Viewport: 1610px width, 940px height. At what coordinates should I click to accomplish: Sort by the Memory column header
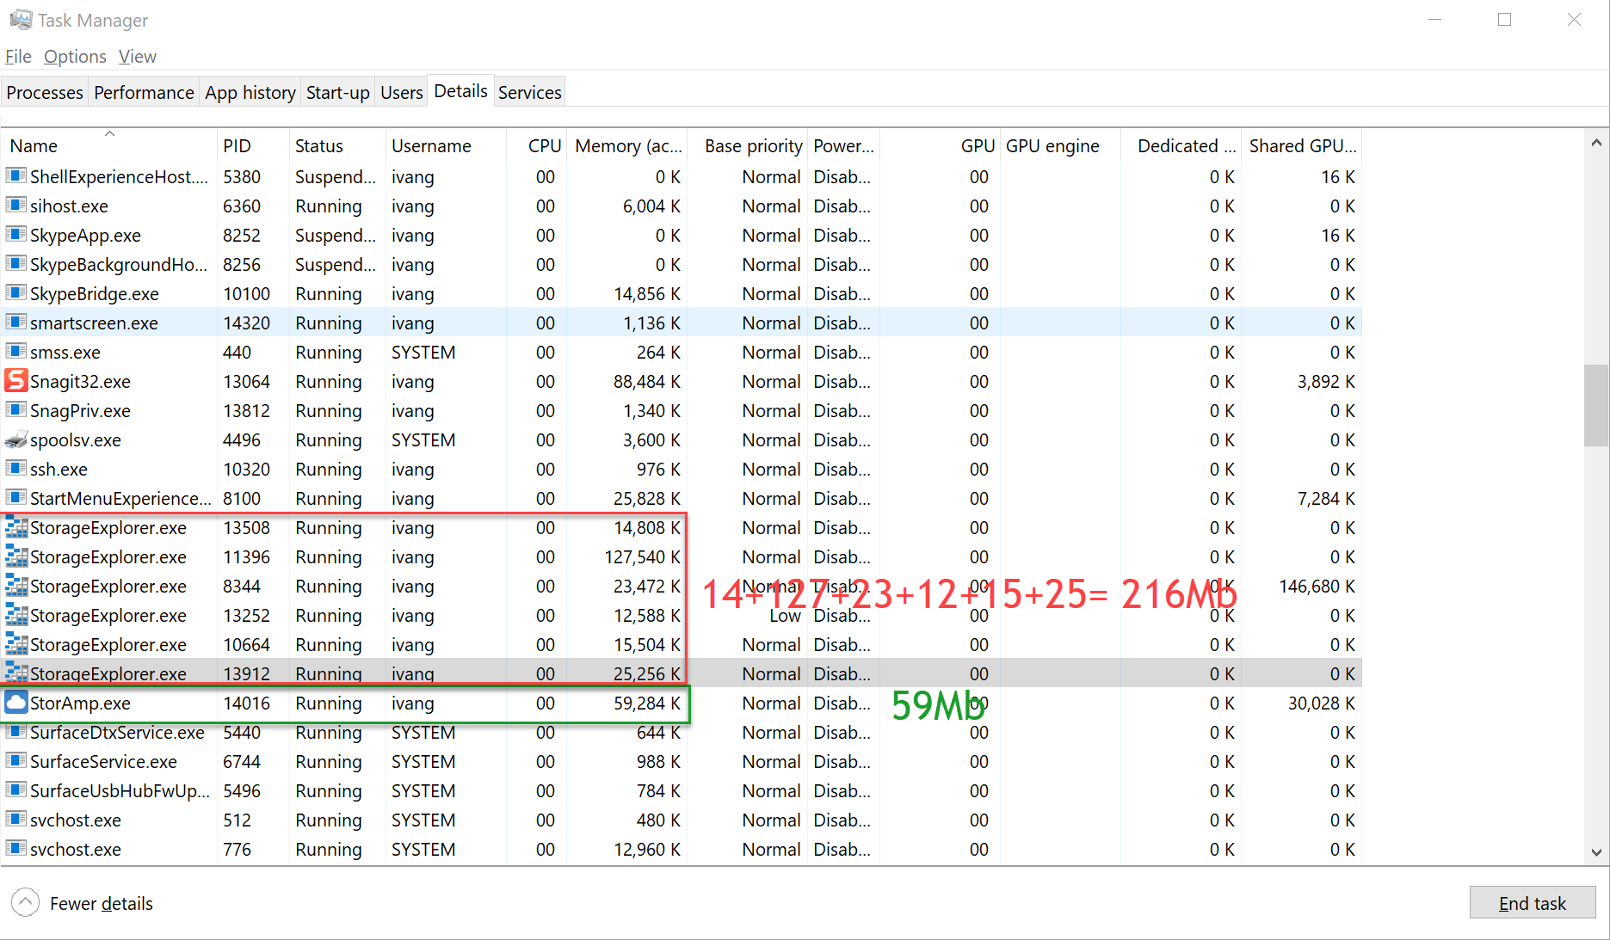point(627,145)
